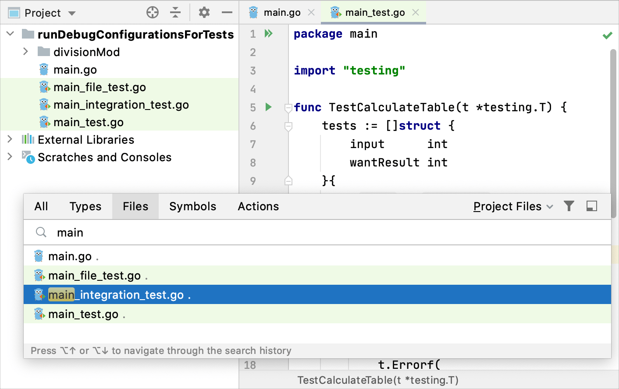619x389 pixels.
Task: Open the search filter funnel icon
Action: (569, 206)
